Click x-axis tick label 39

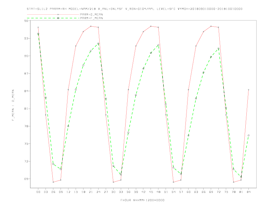coord(136,192)
